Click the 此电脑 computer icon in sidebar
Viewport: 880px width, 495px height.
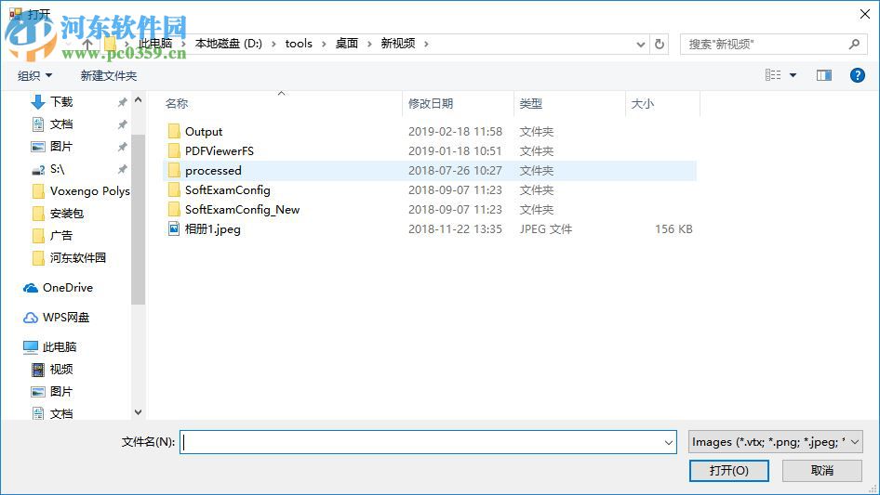click(31, 347)
